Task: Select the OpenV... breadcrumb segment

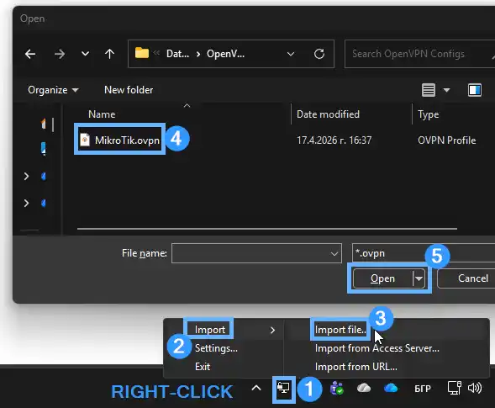Action: [x=225, y=54]
